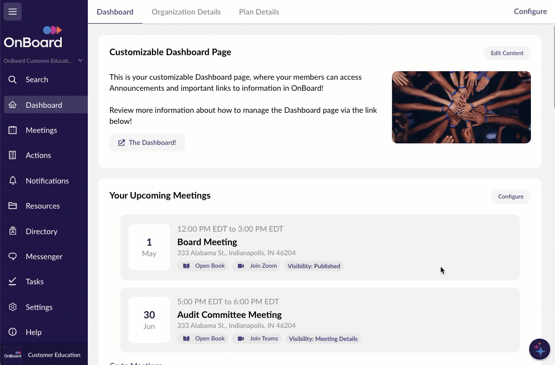Switch to Organization Details tab

point(186,12)
